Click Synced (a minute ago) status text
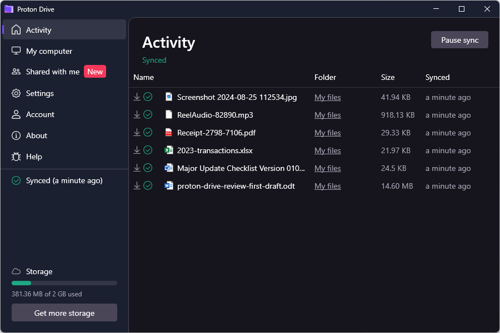 (64, 181)
